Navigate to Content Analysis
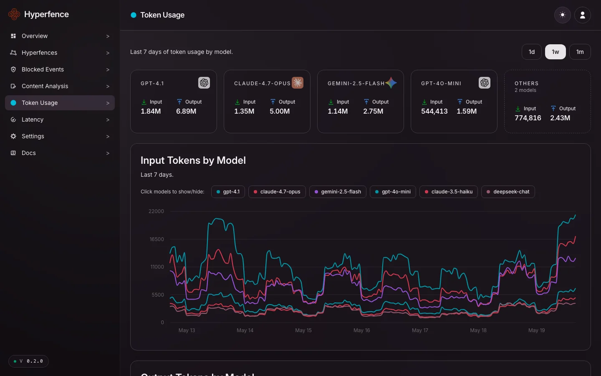This screenshot has width=601, height=376. 60,86
